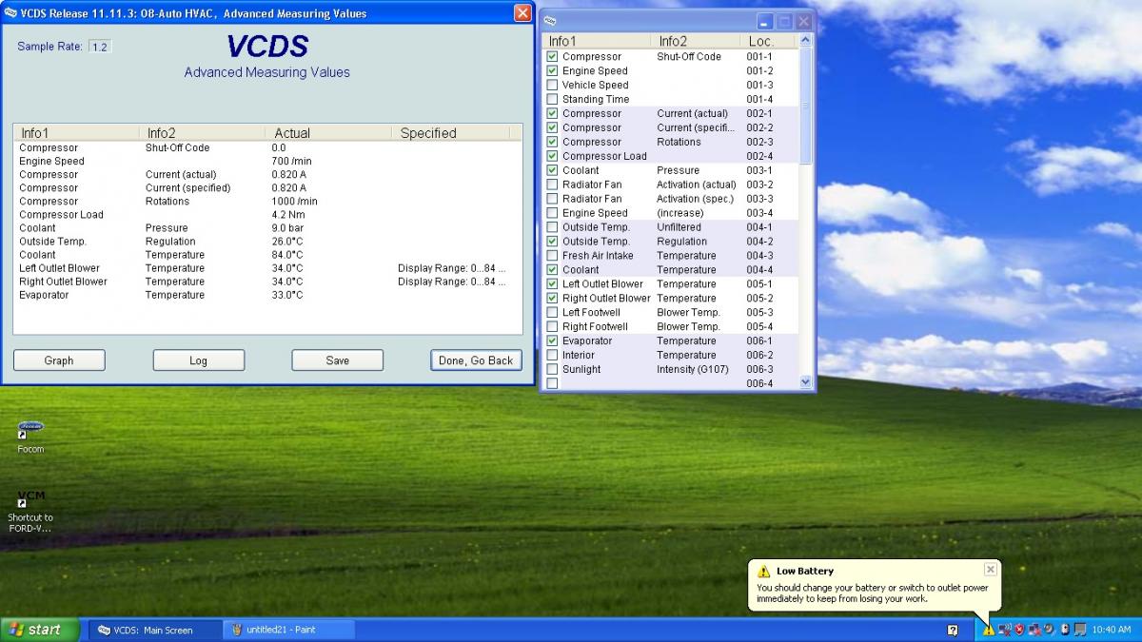Image resolution: width=1142 pixels, height=642 pixels.
Task: Click the wireless network tray icon beside the warning triangle
Action: pyautogui.click(x=1004, y=630)
